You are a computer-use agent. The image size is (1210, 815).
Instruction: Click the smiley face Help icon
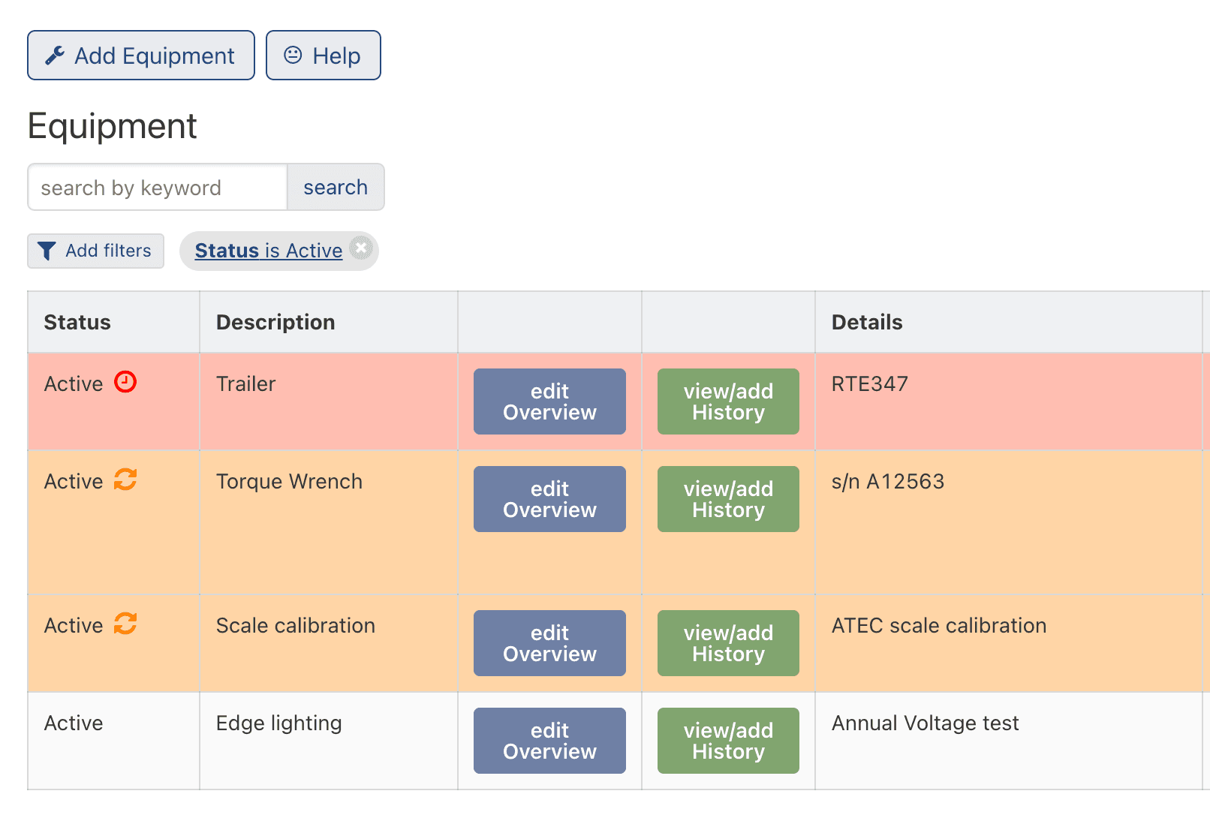coord(293,55)
